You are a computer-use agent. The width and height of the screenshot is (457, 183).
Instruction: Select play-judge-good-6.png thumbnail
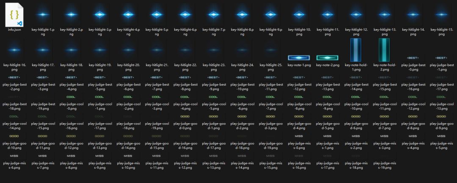(x=356, y=116)
